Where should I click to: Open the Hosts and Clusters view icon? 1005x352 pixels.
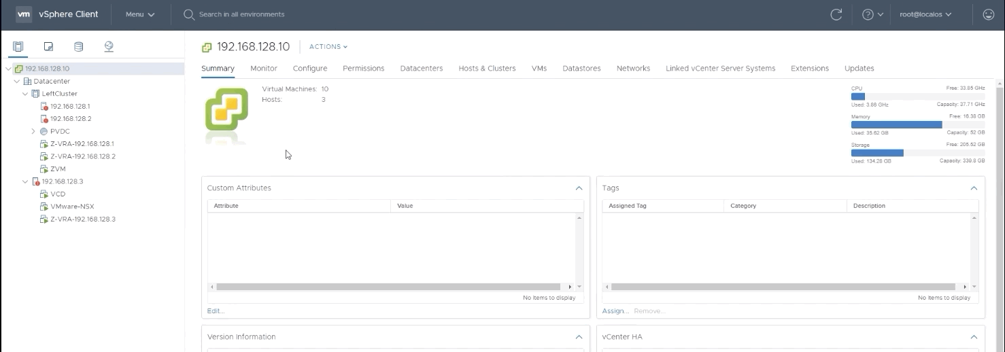click(18, 47)
